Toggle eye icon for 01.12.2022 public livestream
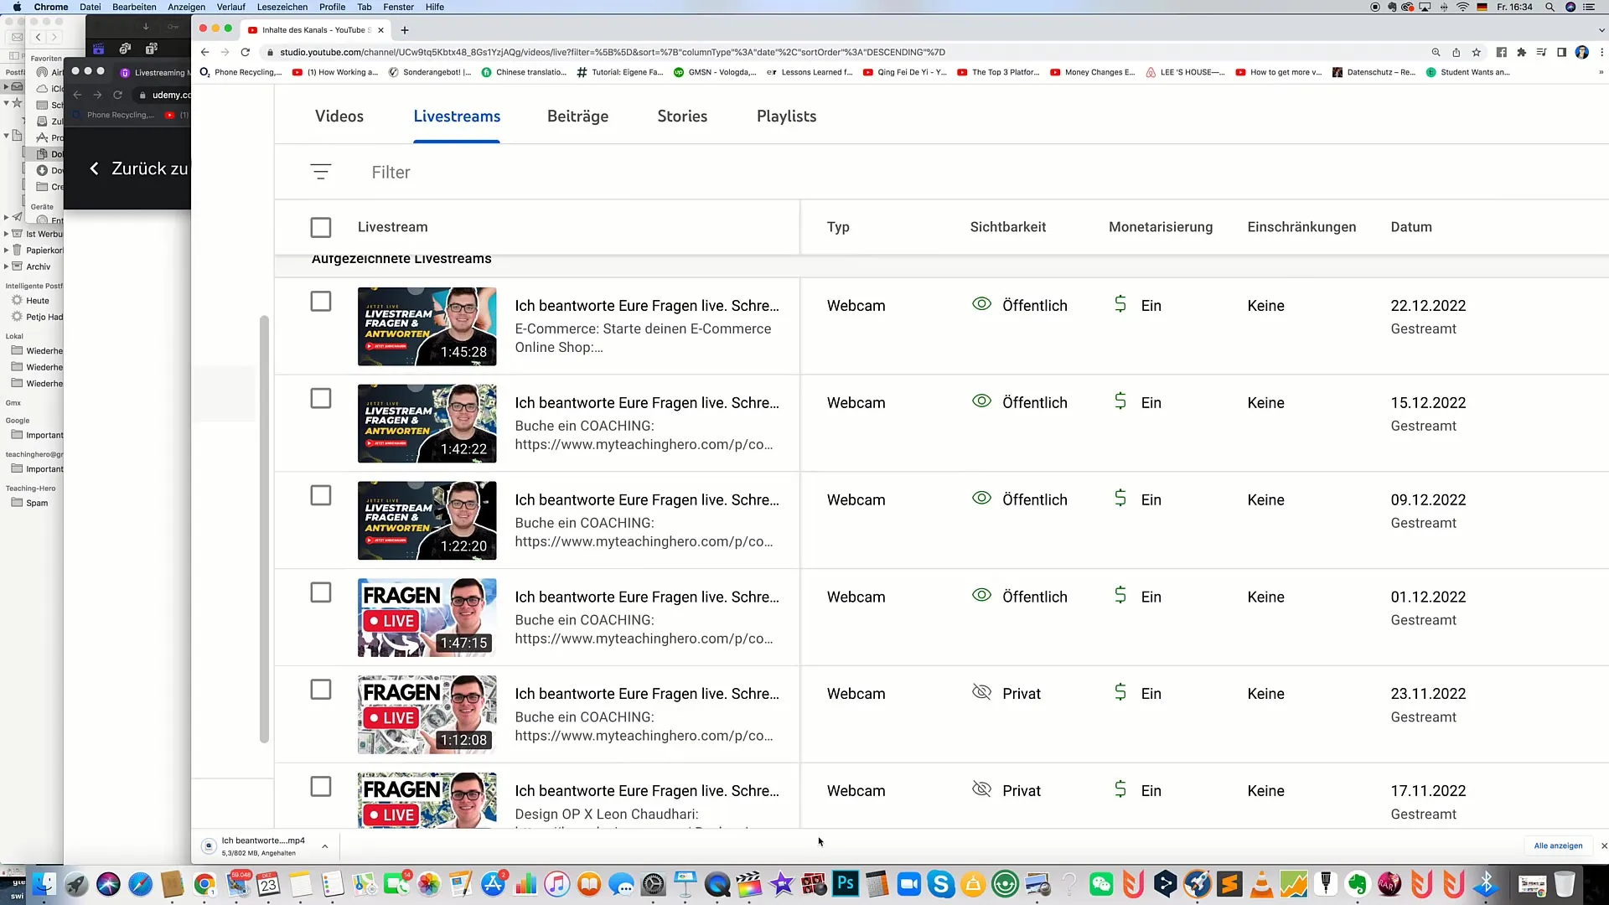1609x905 pixels. coord(980,596)
